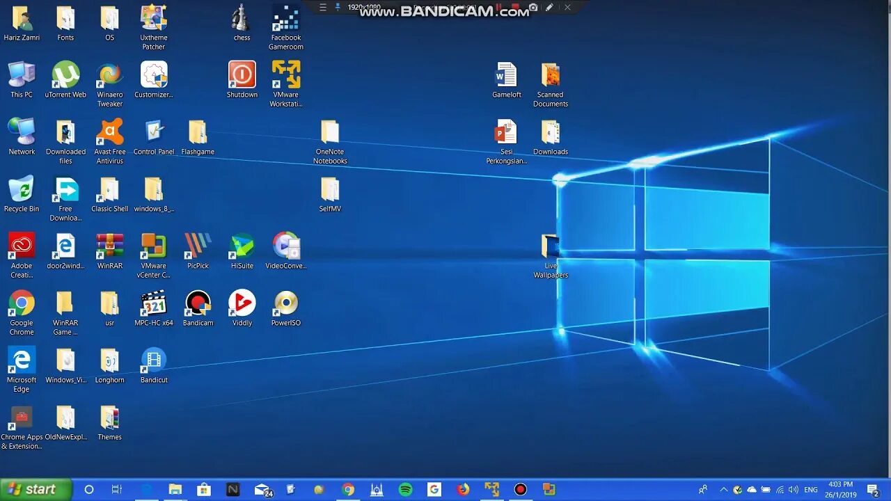Open Live Wallpapers folder

point(551,256)
